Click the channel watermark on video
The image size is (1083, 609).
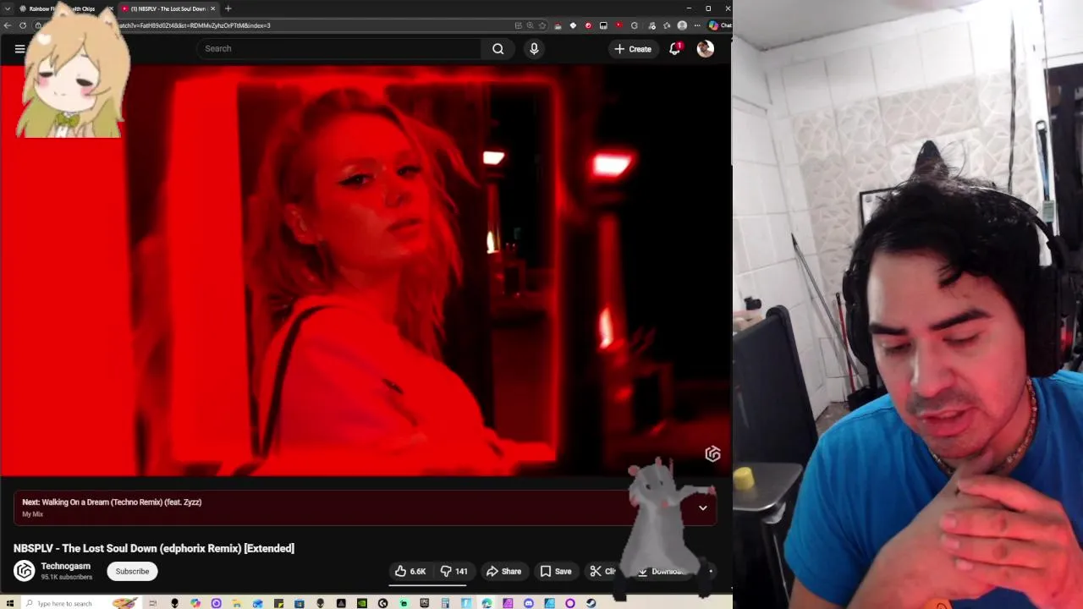pos(712,454)
